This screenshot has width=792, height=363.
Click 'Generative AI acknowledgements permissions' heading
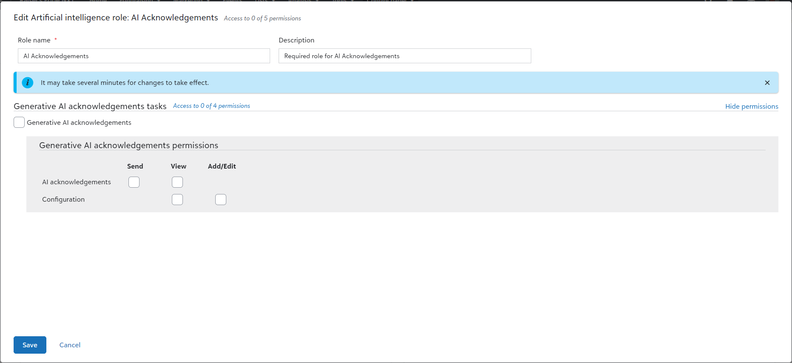pos(128,145)
